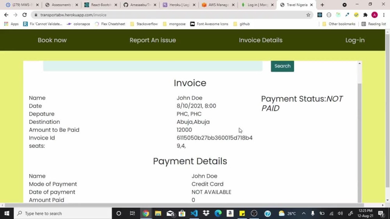
Task: Open the Chrome three-dot menu
Action: point(384,15)
